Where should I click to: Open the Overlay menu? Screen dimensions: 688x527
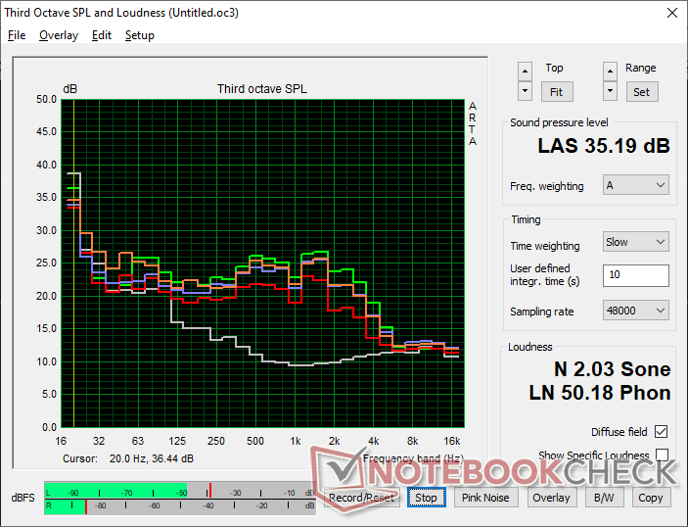pos(59,35)
